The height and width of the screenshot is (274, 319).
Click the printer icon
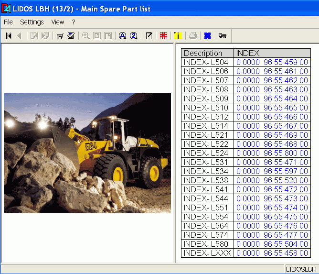(193, 36)
